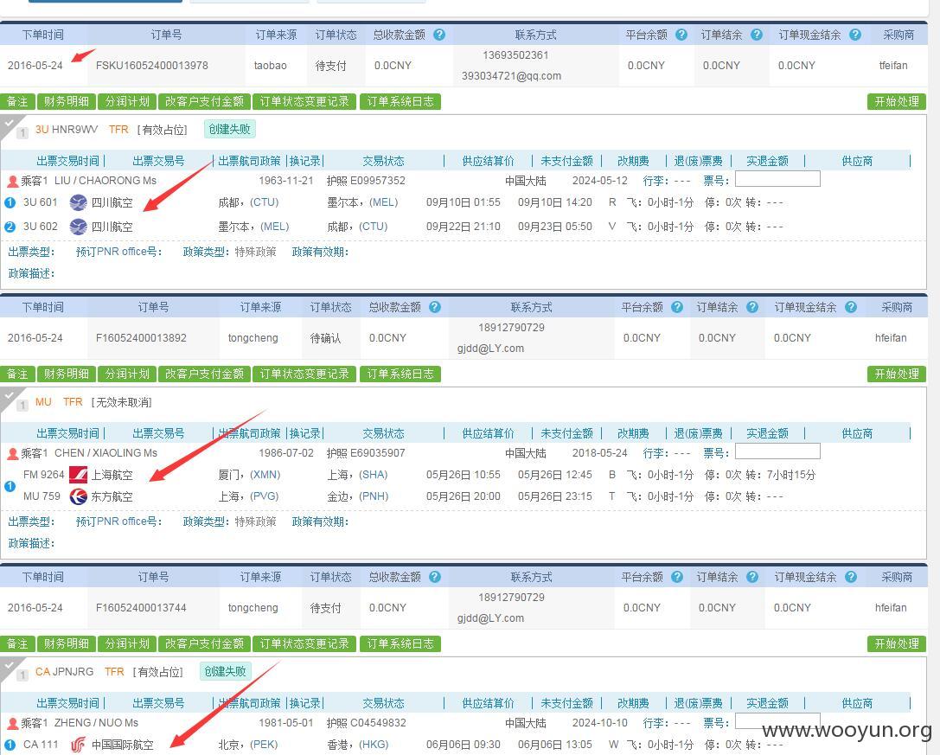The height and width of the screenshot is (755, 940).
Task: Open 订单结余 help icon above order F16052400013892
Action: (x=752, y=307)
